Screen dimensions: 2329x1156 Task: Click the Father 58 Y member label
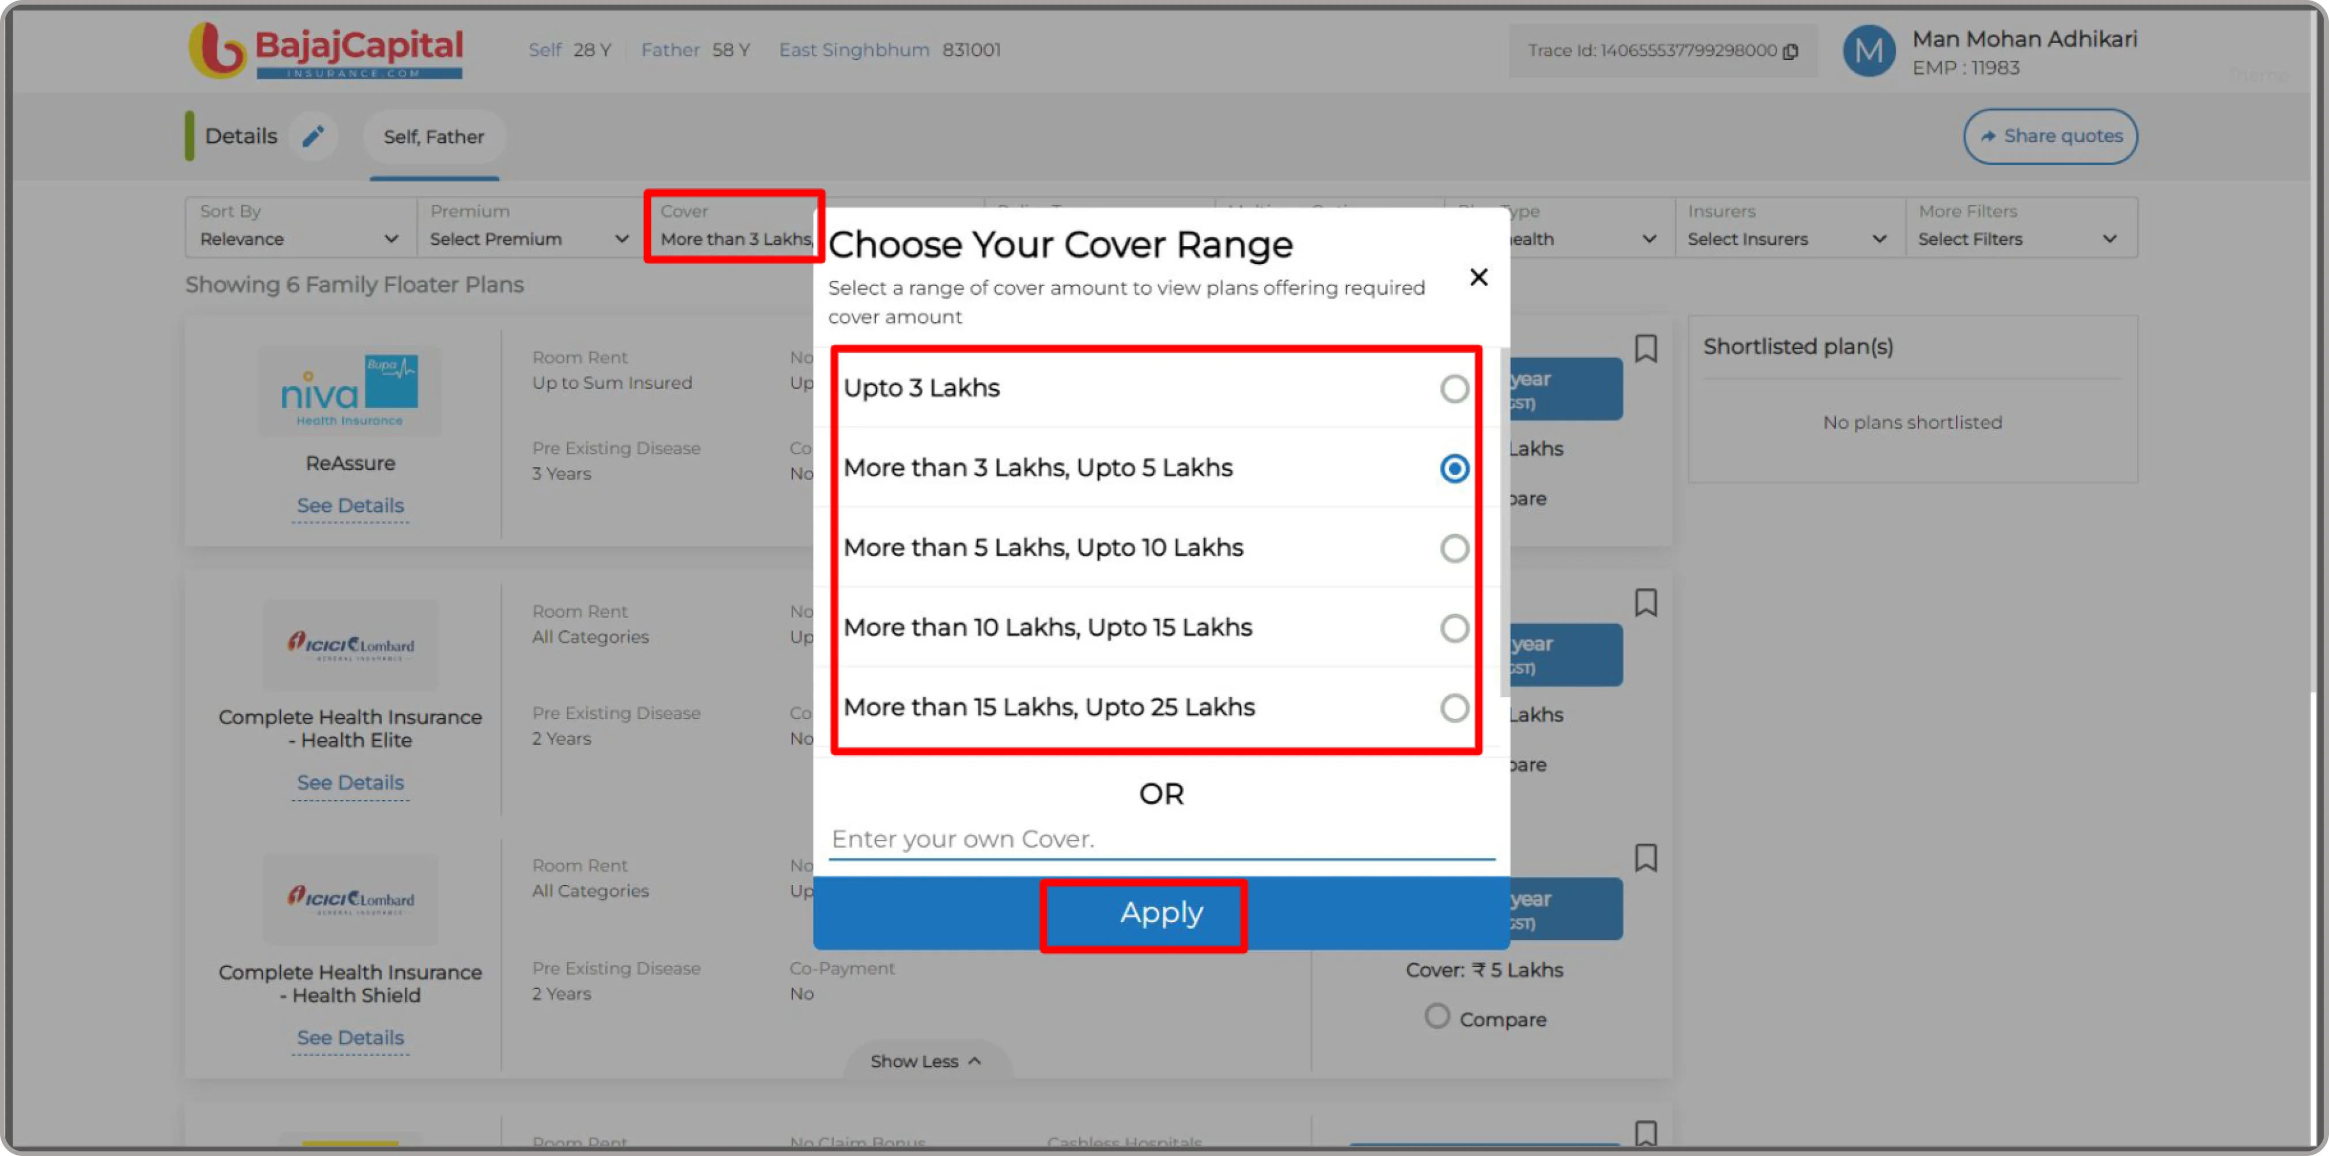(x=695, y=50)
